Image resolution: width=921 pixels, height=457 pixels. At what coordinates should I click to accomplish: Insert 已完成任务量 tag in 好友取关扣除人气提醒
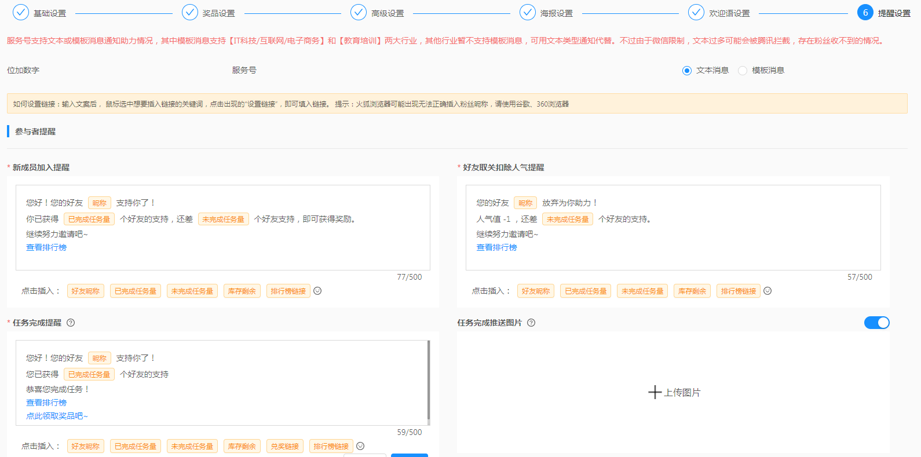point(586,291)
